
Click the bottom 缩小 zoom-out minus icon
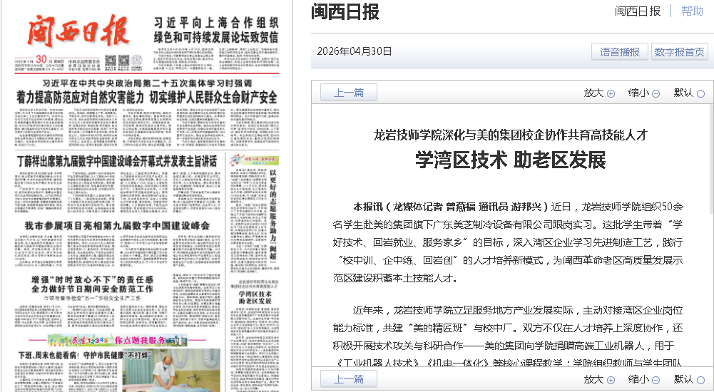coord(656,380)
